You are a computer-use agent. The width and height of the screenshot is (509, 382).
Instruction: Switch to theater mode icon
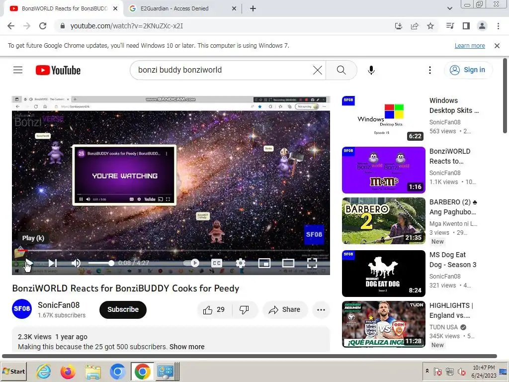[x=288, y=263]
